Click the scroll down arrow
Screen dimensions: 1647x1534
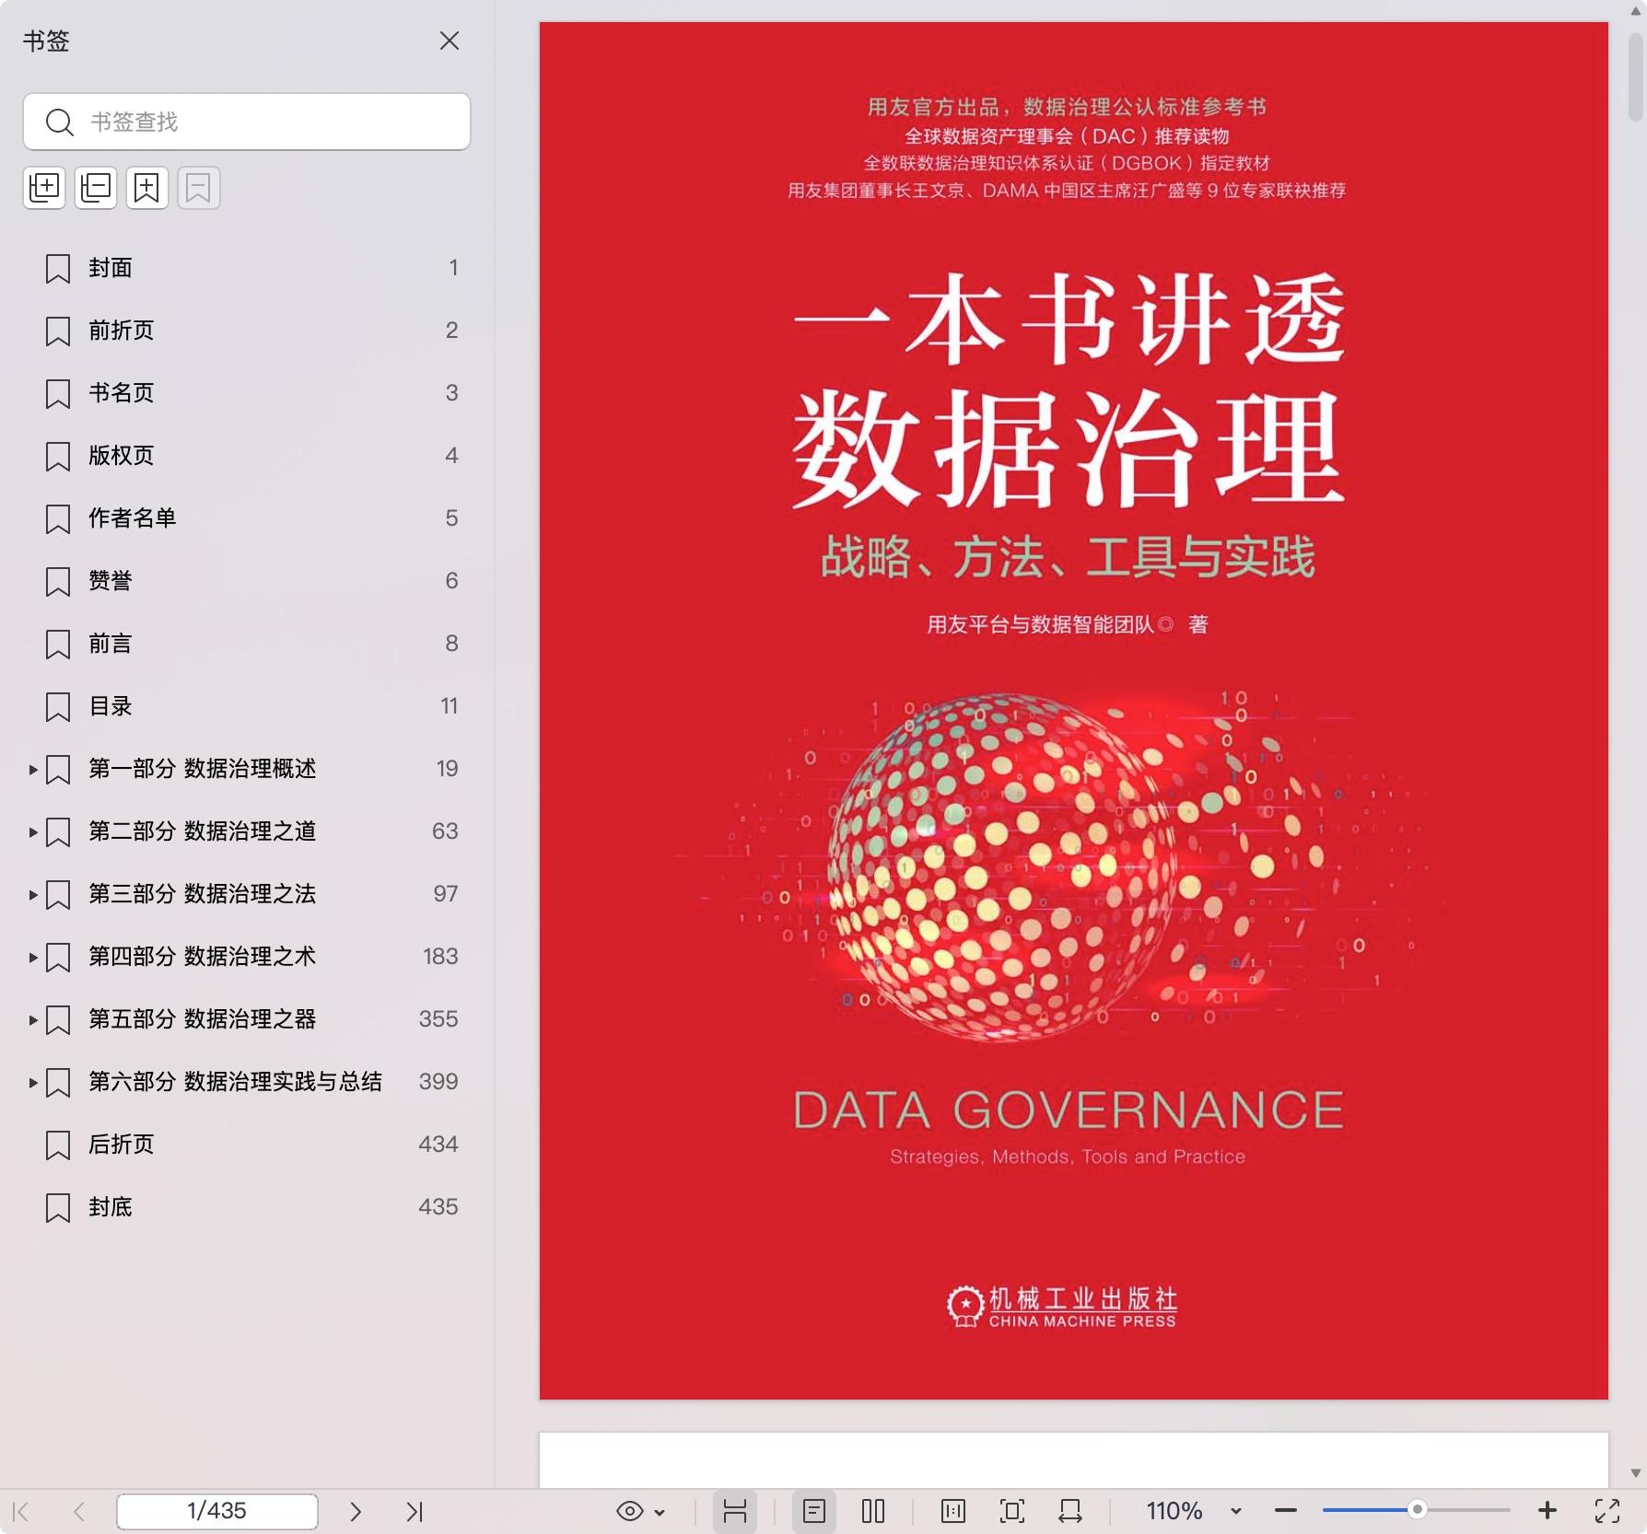click(x=1636, y=1473)
